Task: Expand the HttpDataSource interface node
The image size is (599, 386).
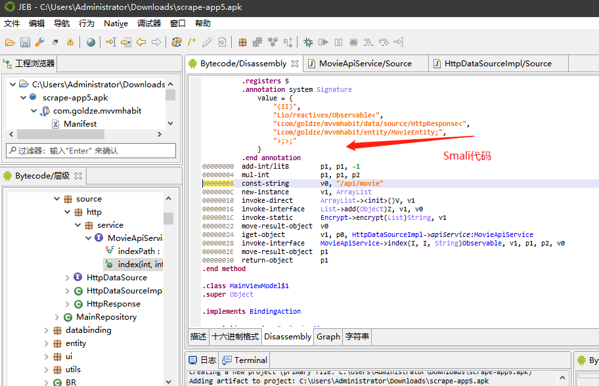Action: pos(68,278)
